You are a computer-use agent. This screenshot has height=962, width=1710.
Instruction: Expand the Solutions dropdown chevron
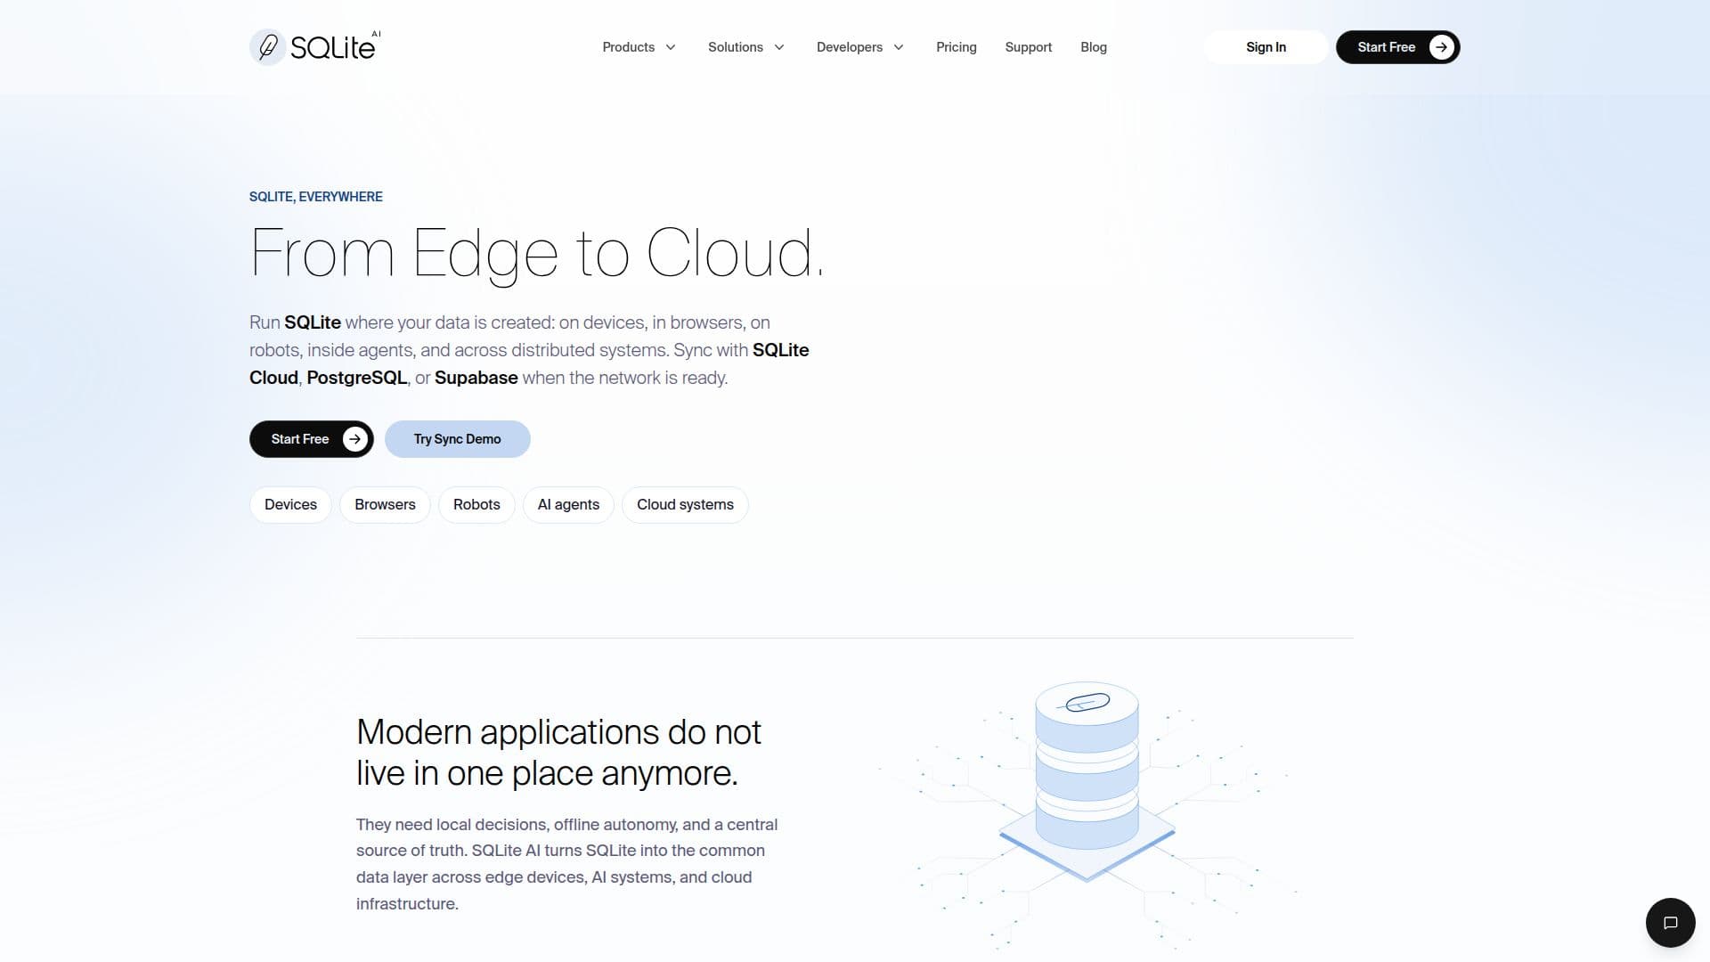(779, 47)
